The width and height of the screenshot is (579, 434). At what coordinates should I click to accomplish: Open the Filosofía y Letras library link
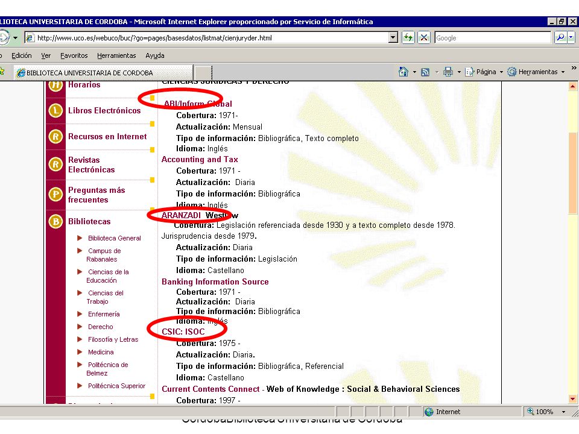tap(113, 339)
